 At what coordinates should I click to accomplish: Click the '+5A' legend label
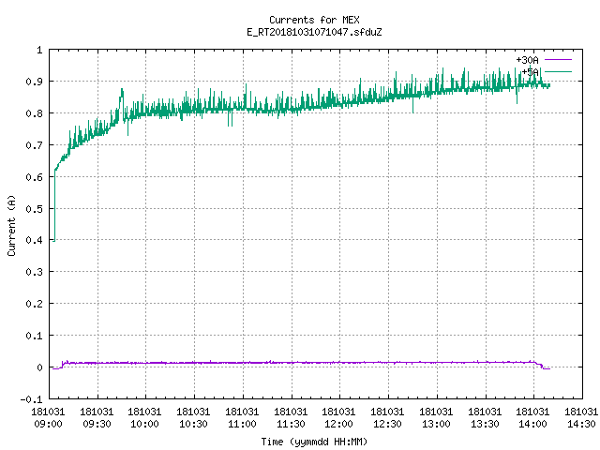coord(530,72)
